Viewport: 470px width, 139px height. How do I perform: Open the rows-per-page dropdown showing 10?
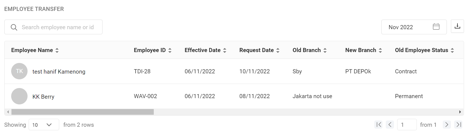(44, 125)
